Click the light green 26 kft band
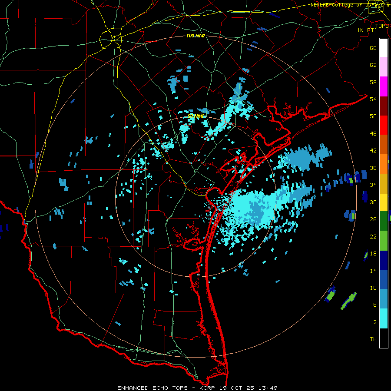Viewport: 391px width, 391px height. tap(384, 241)
